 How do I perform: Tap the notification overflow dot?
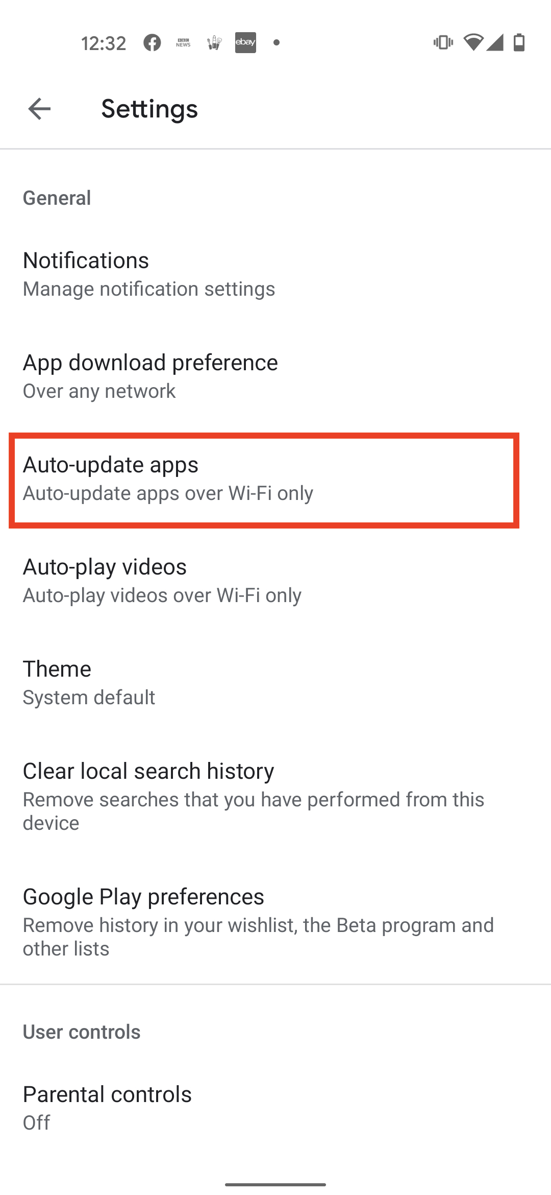(x=277, y=42)
